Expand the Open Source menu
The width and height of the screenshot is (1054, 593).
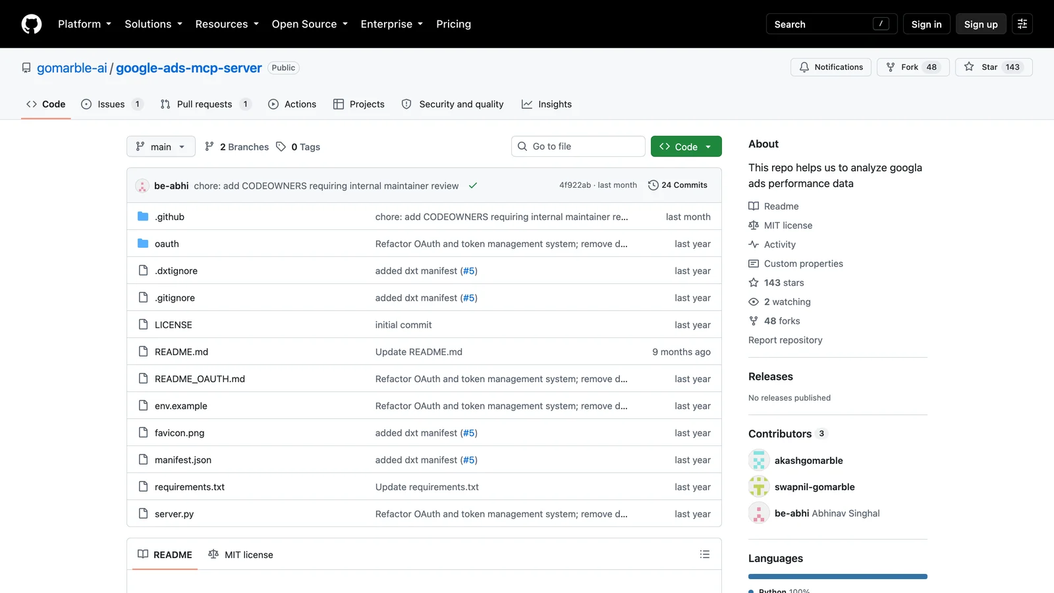tap(310, 24)
